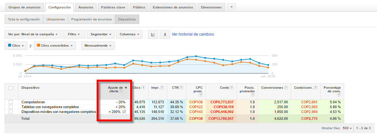Toggle the select-all checkbox in table header
377x135 pixels.
click(x=11, y=88)
